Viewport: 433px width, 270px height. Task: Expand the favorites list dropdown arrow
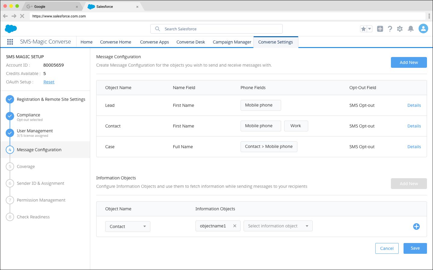370,29
